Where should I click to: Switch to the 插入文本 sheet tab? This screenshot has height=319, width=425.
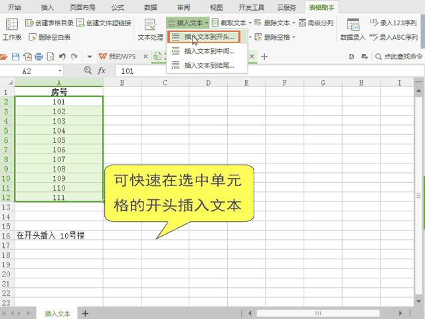[58, 314]
